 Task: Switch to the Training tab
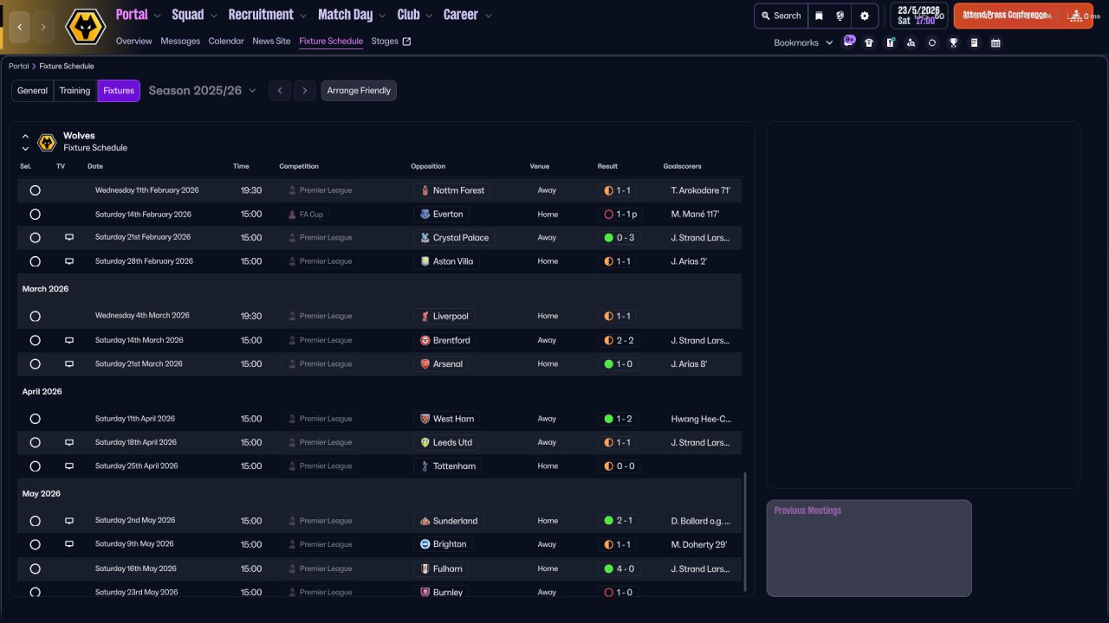pyautogui.click(x=75, y=91)
